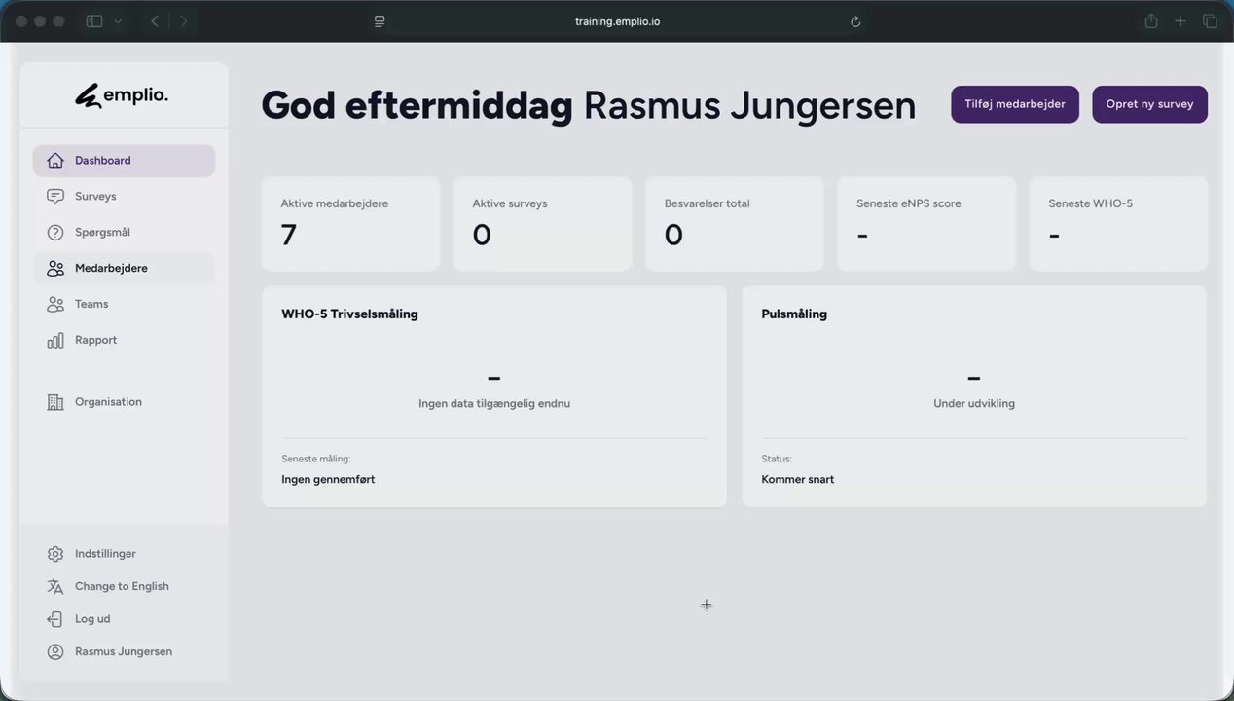Select the Aktive medarbejdere stat card
Screen dimensions: 1234x701
tap(350, 224)
